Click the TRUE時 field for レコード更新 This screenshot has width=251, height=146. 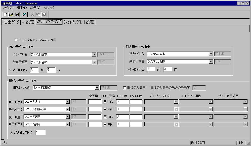122,117
